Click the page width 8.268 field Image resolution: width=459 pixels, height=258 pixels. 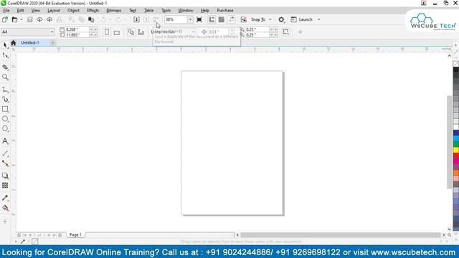[x=77, y=29]
